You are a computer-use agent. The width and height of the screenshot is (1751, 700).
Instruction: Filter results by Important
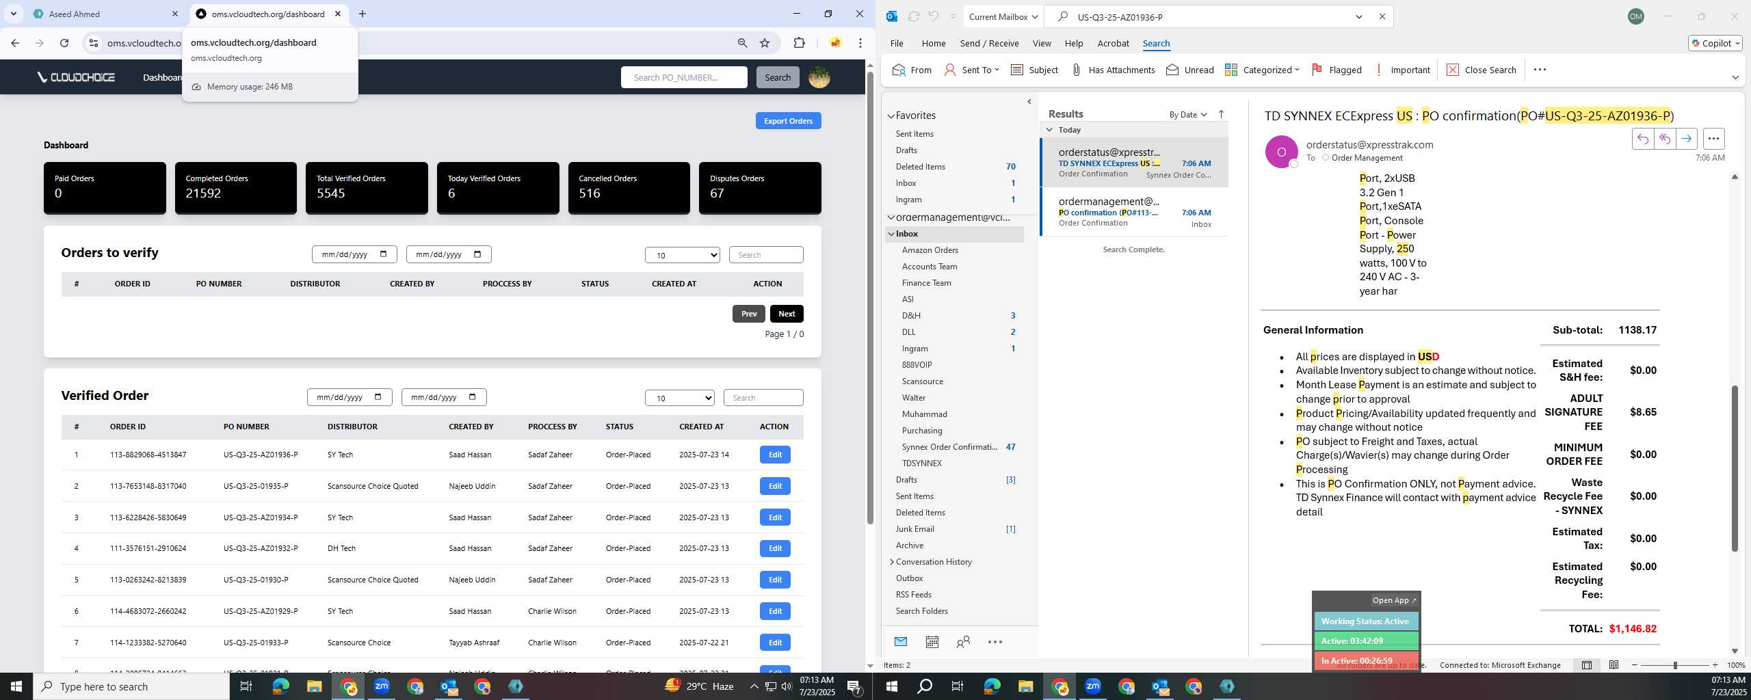pyautogui.click(x=1401, y=70)
